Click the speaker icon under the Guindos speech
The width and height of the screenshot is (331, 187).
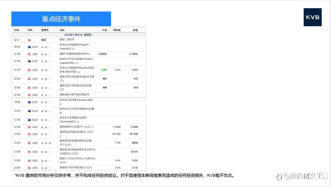point(61,104)
